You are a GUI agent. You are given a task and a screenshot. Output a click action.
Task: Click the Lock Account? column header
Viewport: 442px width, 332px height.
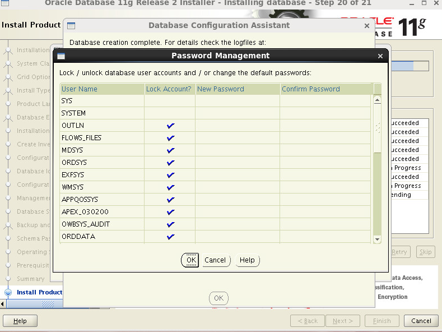coord(170,89)
